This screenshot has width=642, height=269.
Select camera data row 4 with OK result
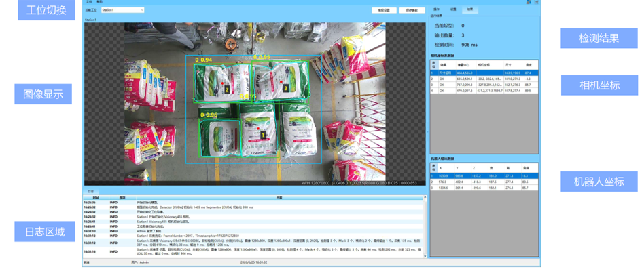(x=484, y=91)
